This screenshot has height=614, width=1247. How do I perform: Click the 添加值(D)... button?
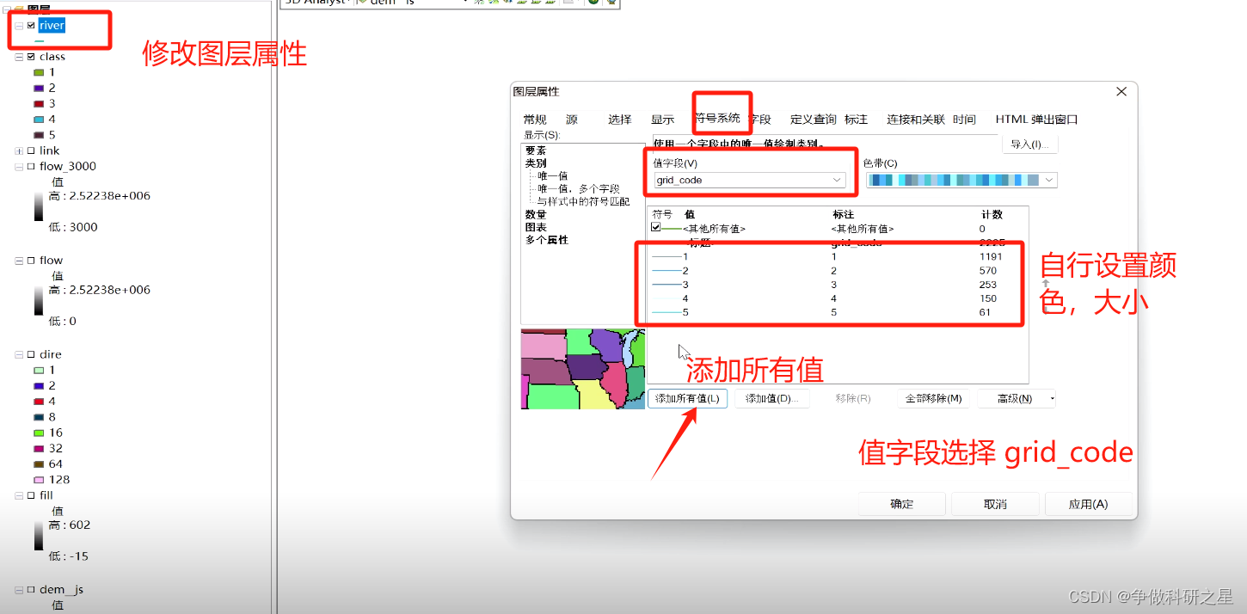[772, 399]
